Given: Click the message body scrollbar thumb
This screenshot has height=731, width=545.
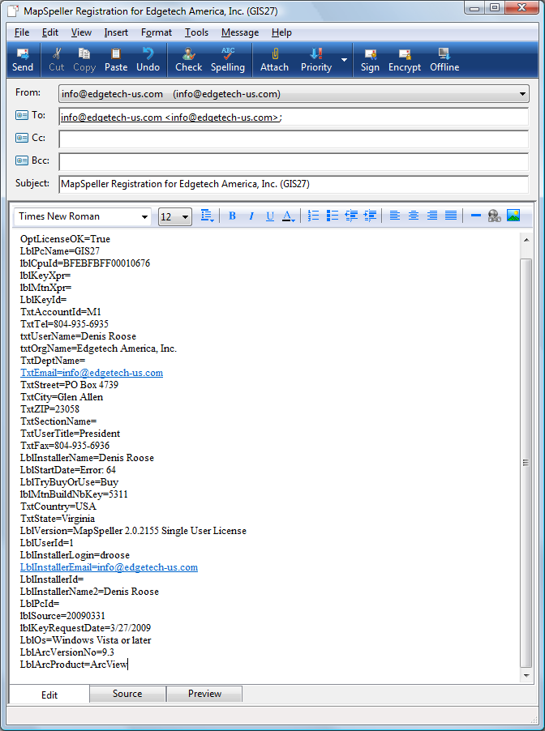Looking at the screenshot, I should [x=526, y=463].
